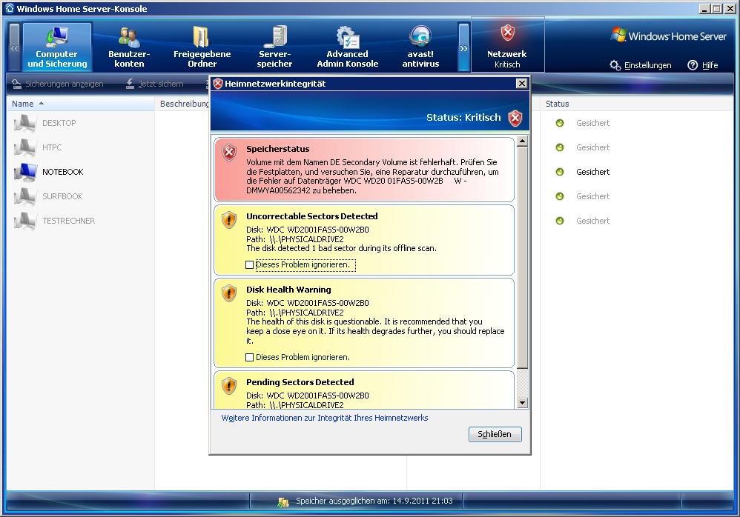This screenshot has width=740, height=517.
Task: Select the HTPC computer icon
Action: tap(25, 148)
